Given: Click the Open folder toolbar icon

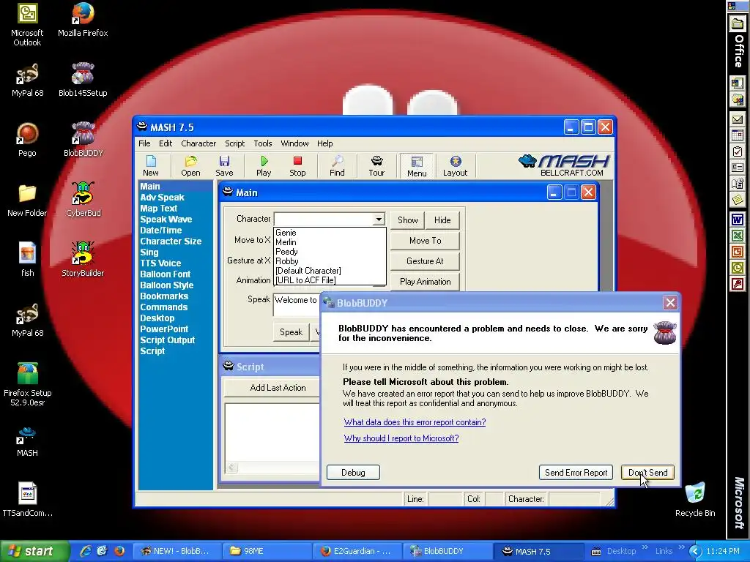Looking at the screenshot, I should pyautogui.click(x=190, y=166).
